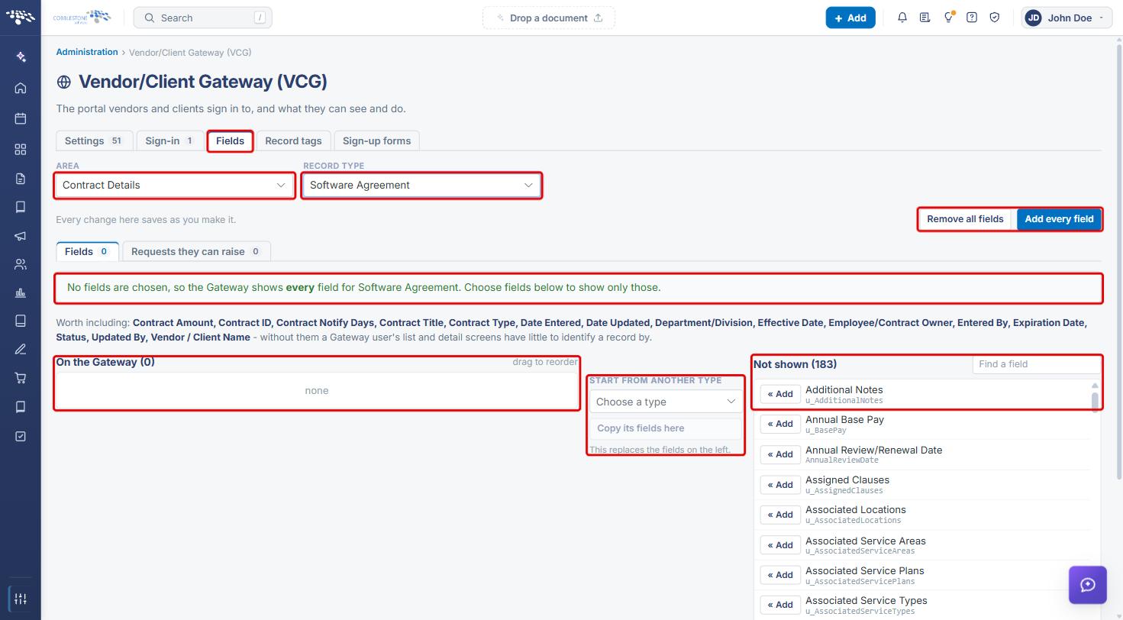Screen dimensions: 1123x620
Task: Switch to the Sign-in tab
Action: [x=169, y=140]
